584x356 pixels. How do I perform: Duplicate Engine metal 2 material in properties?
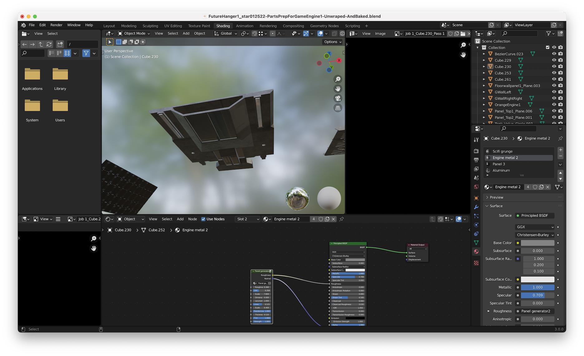[541, 187]
